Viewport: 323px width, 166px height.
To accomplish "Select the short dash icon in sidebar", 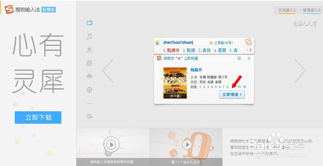I will (x=89, y=103).
